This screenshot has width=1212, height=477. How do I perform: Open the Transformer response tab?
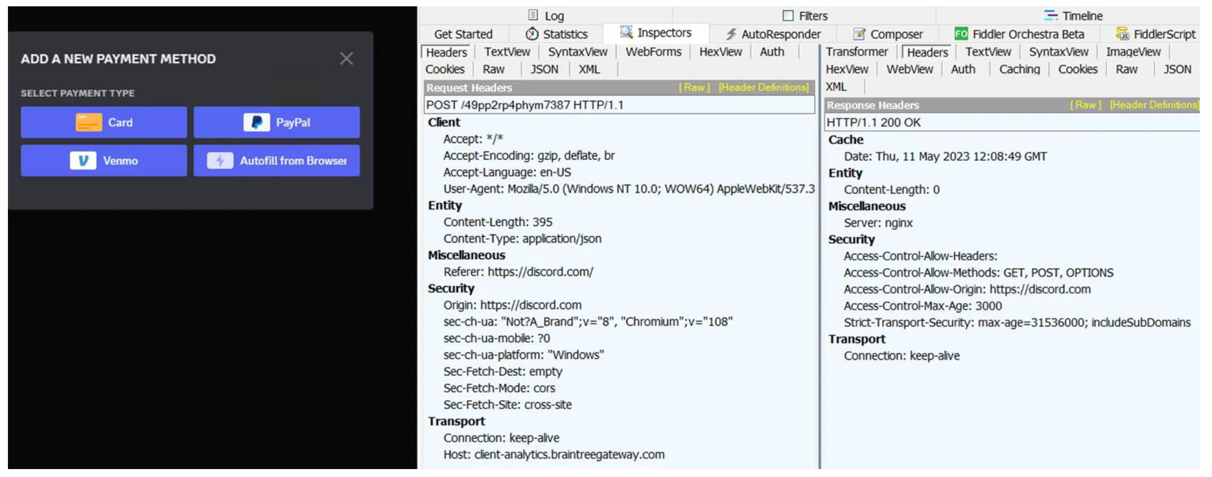pyautogui.click(x=857, y=52)
